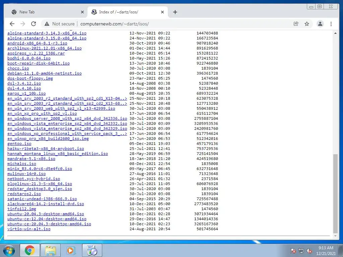
Task: Click the Chrome icon in the taskbar
Action: [x=30, y=250]
